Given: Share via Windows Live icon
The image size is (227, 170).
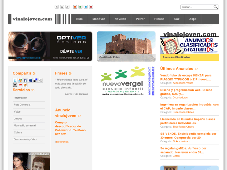Looking at the screenshot, I should pos(20,80).
